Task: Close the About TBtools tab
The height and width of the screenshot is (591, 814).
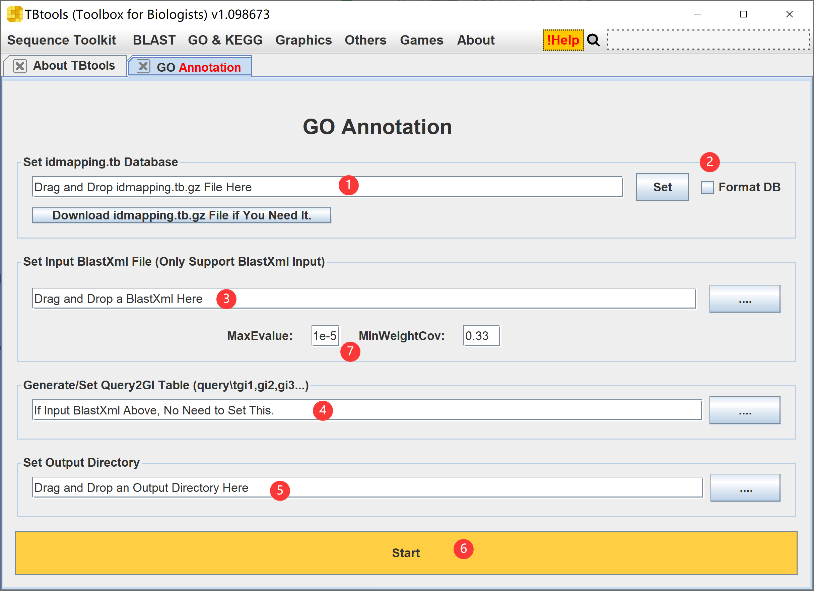Action: 20,66
